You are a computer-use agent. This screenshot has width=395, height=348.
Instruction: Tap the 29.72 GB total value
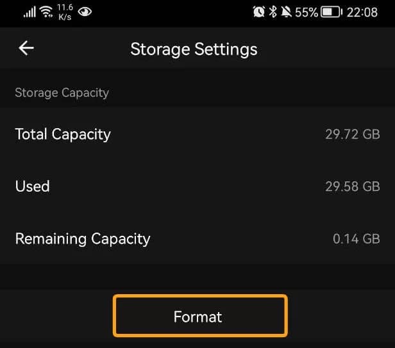pyautogui.click(x=353, y=134)
